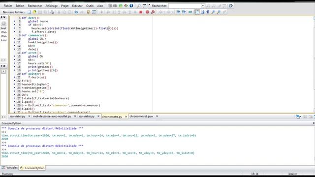Viewport: 315px width, 177px height.
Task: Open the Outils menu
Action: pos(90,6)
